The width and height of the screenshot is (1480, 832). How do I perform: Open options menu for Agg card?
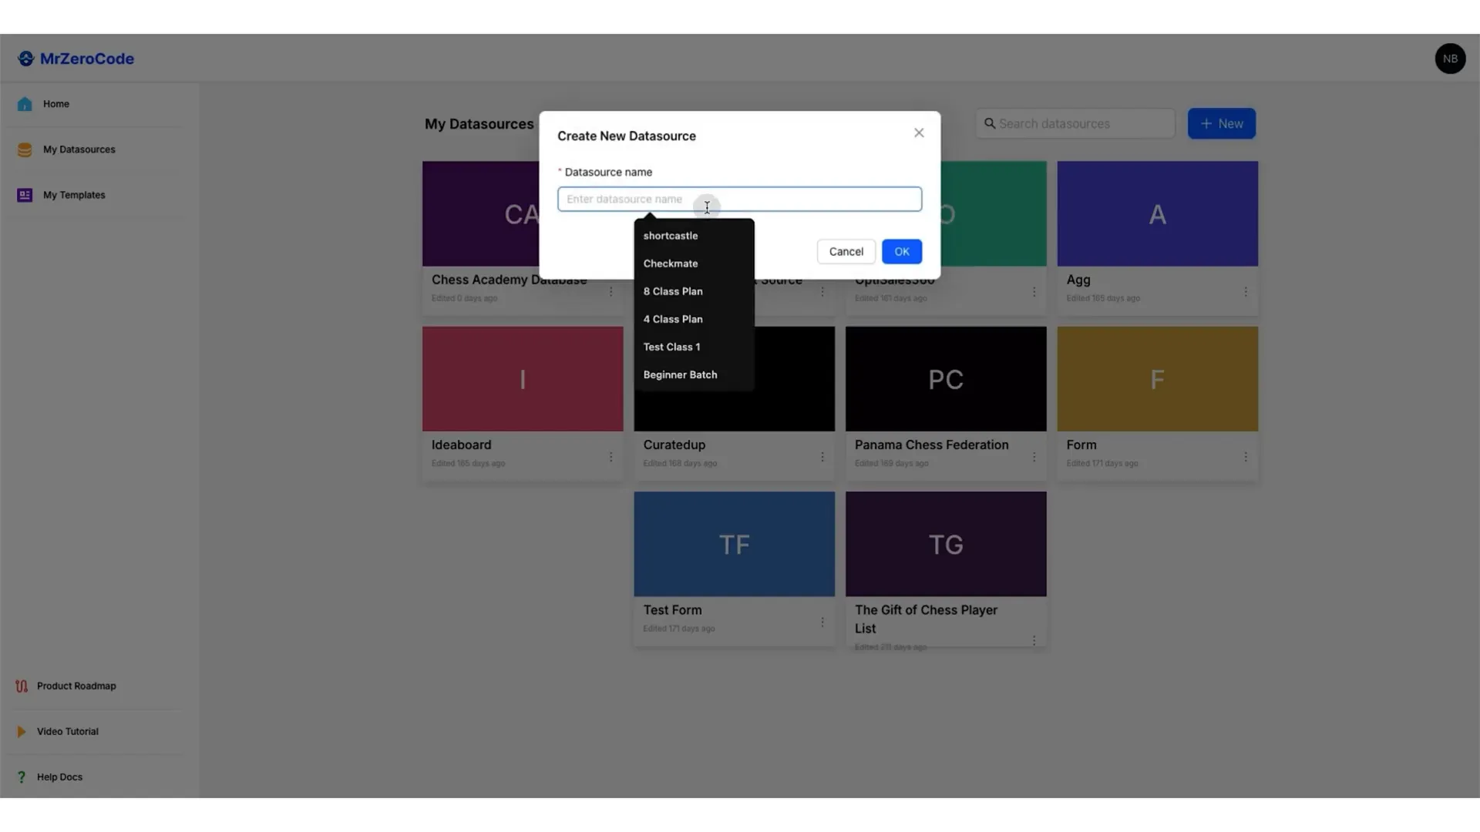(x=1246, y=291)
